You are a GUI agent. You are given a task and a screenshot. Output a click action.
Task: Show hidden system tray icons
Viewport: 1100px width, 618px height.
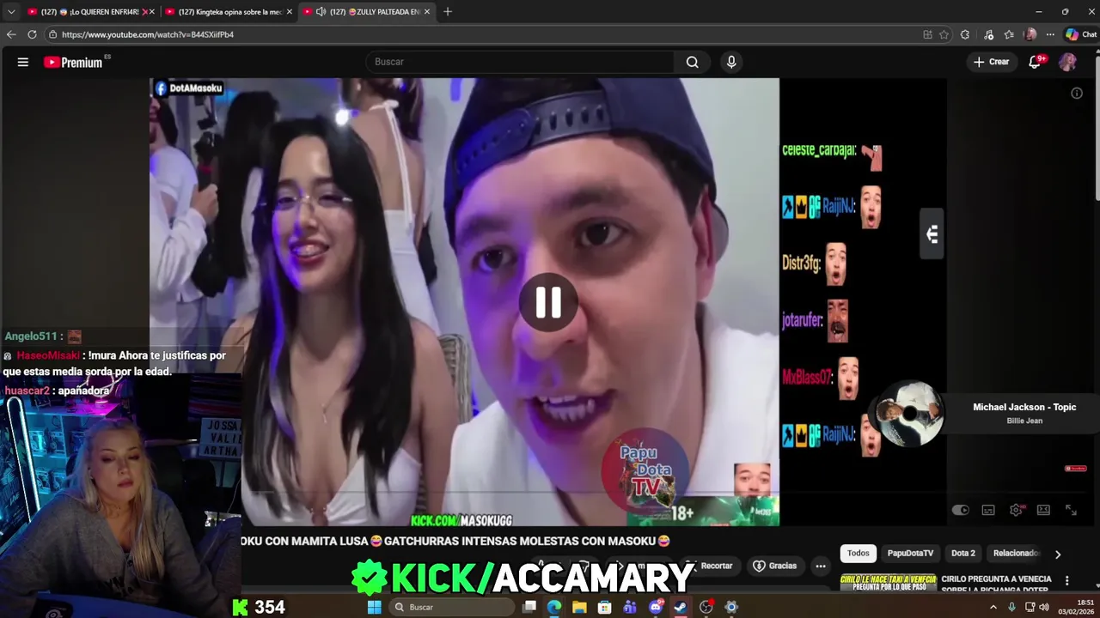[993, 607]
